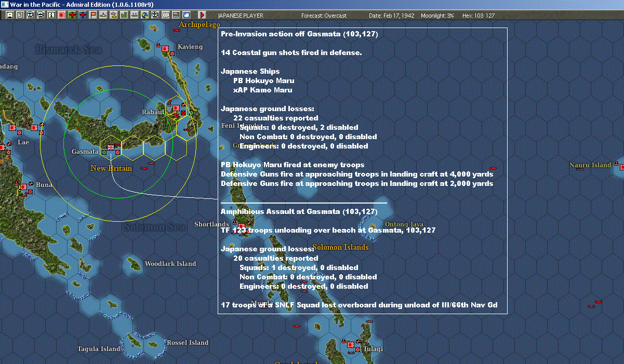Click the Pre-Invasion action off Gasmata heading
624x364 pixels.
[x=299, y=34]
